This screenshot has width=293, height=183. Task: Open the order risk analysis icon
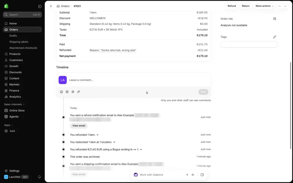pos(274,19)
